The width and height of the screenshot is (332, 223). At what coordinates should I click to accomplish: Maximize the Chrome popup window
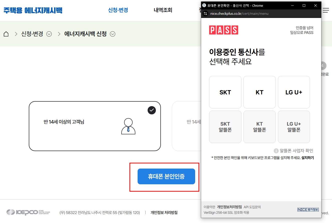304,5
